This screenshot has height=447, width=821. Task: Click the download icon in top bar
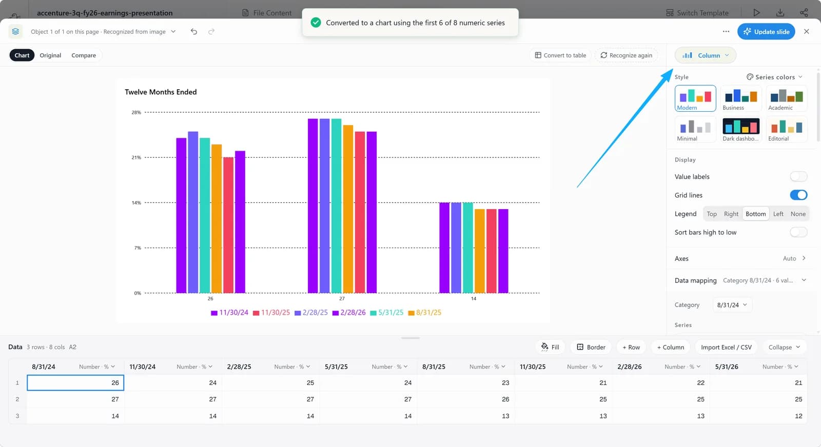(780, 13)
